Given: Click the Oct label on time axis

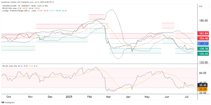Looking at the screenshot, I should [9, 97].
